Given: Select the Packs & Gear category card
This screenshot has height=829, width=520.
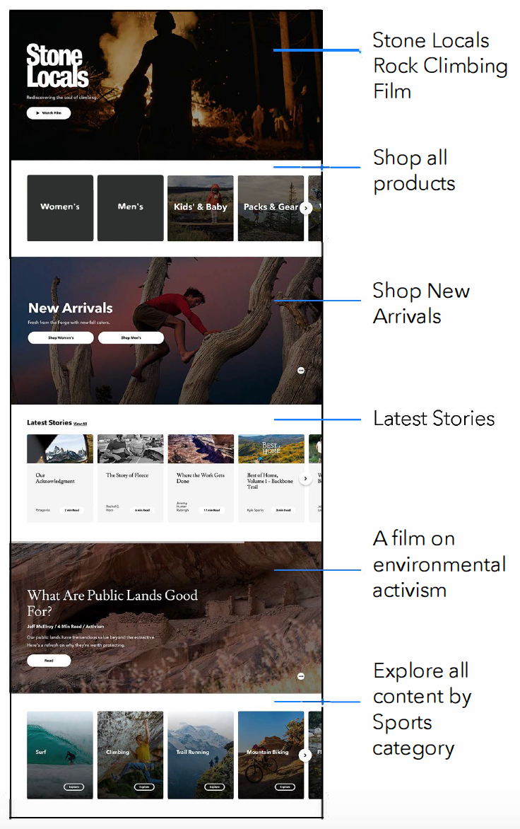Looking at the screenshot, I should coord(271,208).
